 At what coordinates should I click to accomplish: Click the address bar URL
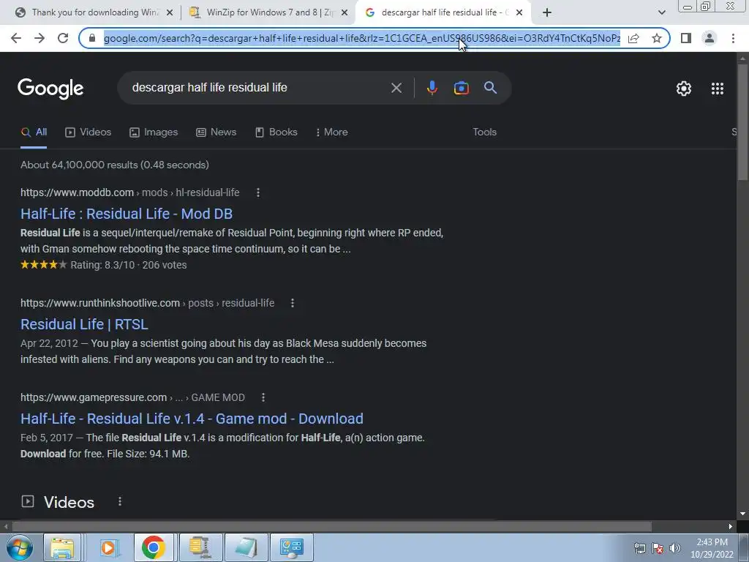(x=361, y=38)
